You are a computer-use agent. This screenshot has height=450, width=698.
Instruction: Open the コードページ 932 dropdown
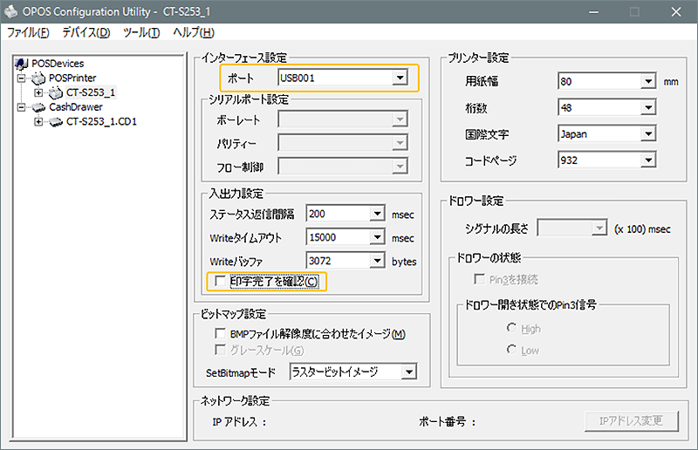pyautogui.click(x=647, y=160)
